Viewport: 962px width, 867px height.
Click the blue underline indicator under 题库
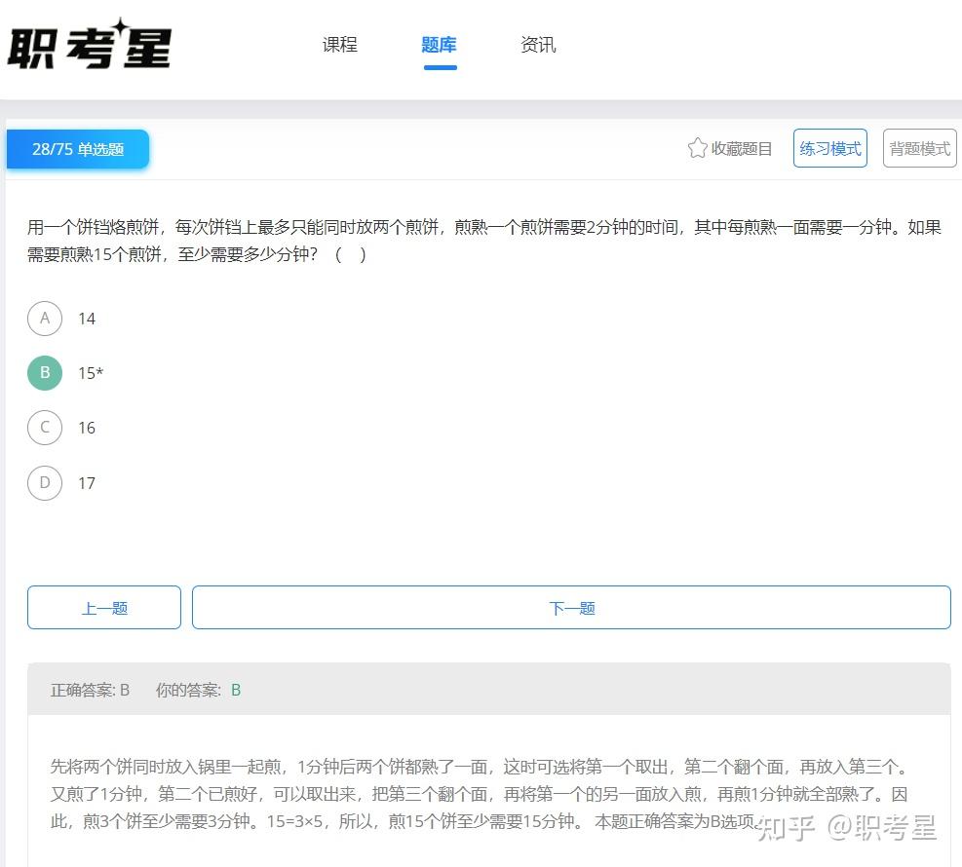440,65
